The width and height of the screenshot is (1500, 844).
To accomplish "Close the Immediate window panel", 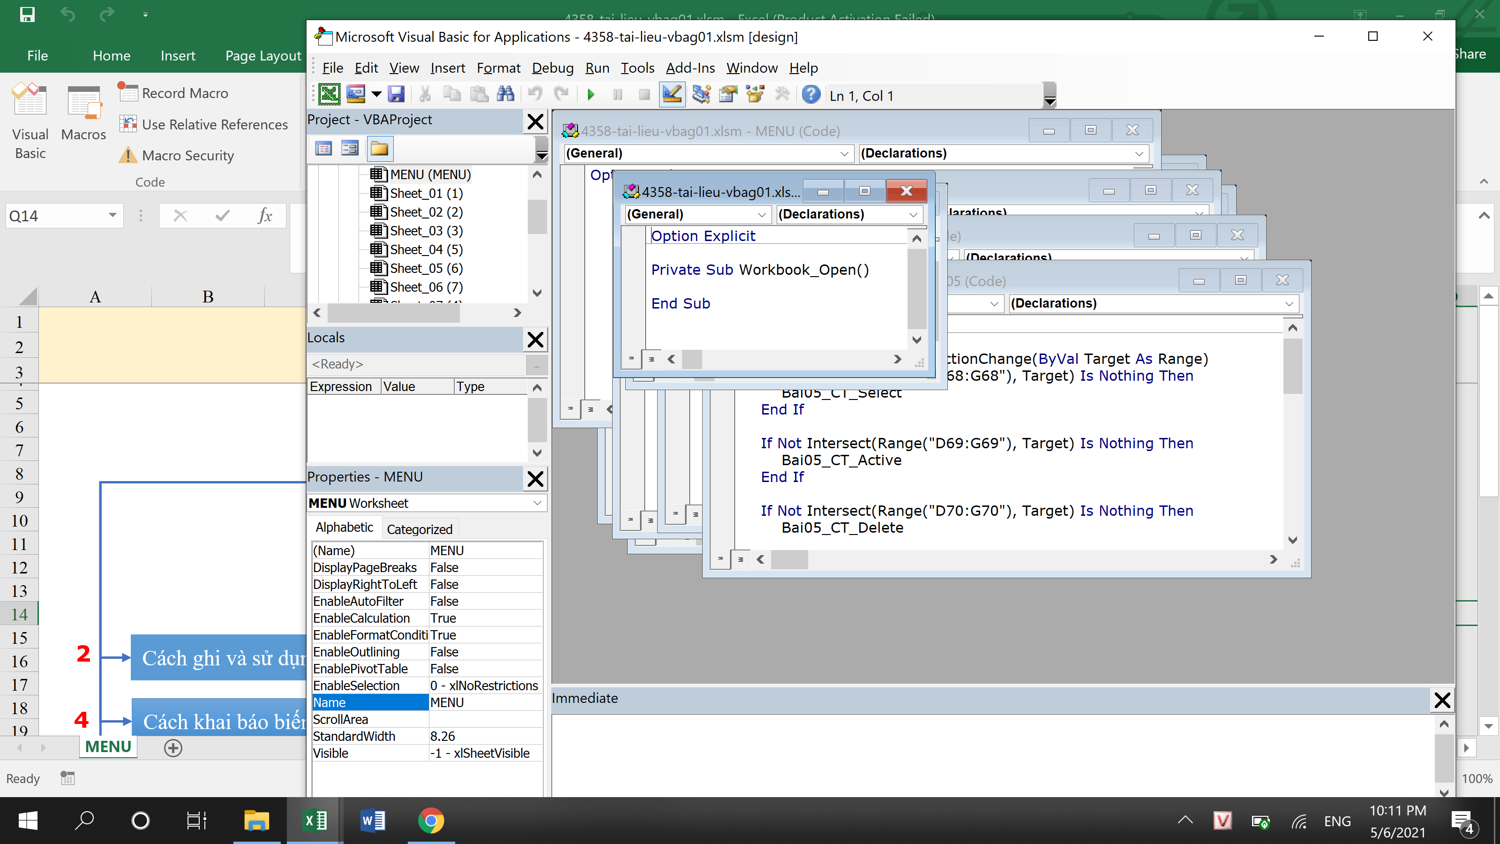I will point(1442,700).
